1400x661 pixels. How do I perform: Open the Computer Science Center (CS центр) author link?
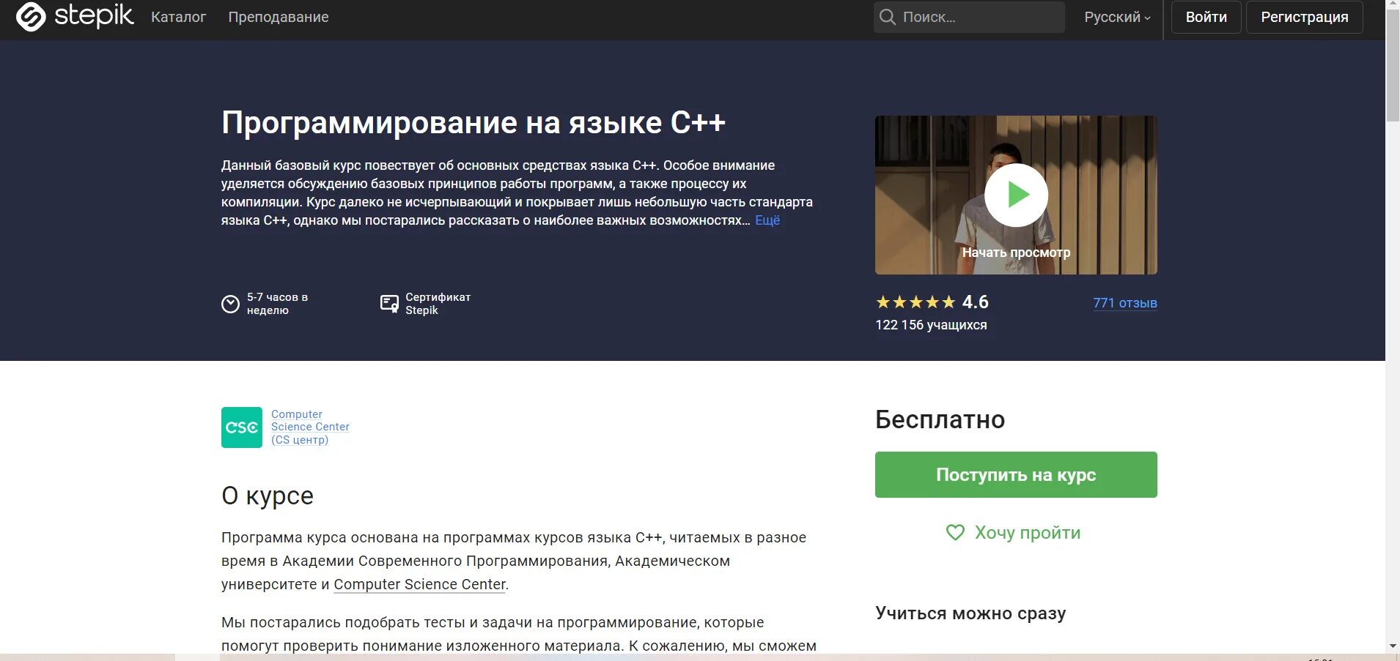coord(310,427)
